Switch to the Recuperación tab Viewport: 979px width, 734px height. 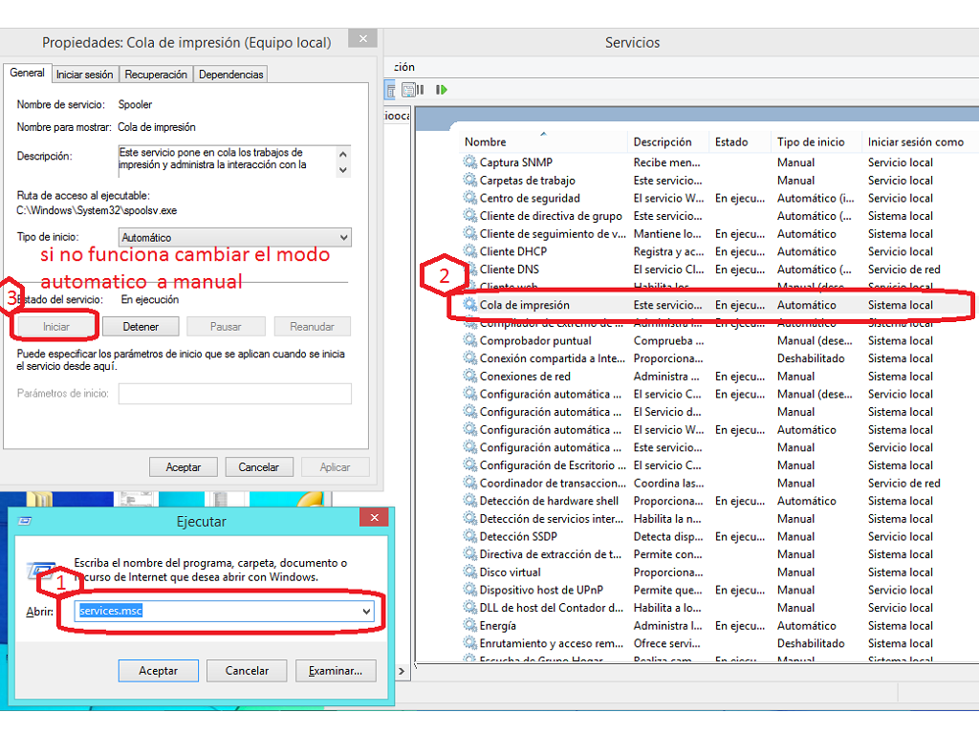coord(156,74)
